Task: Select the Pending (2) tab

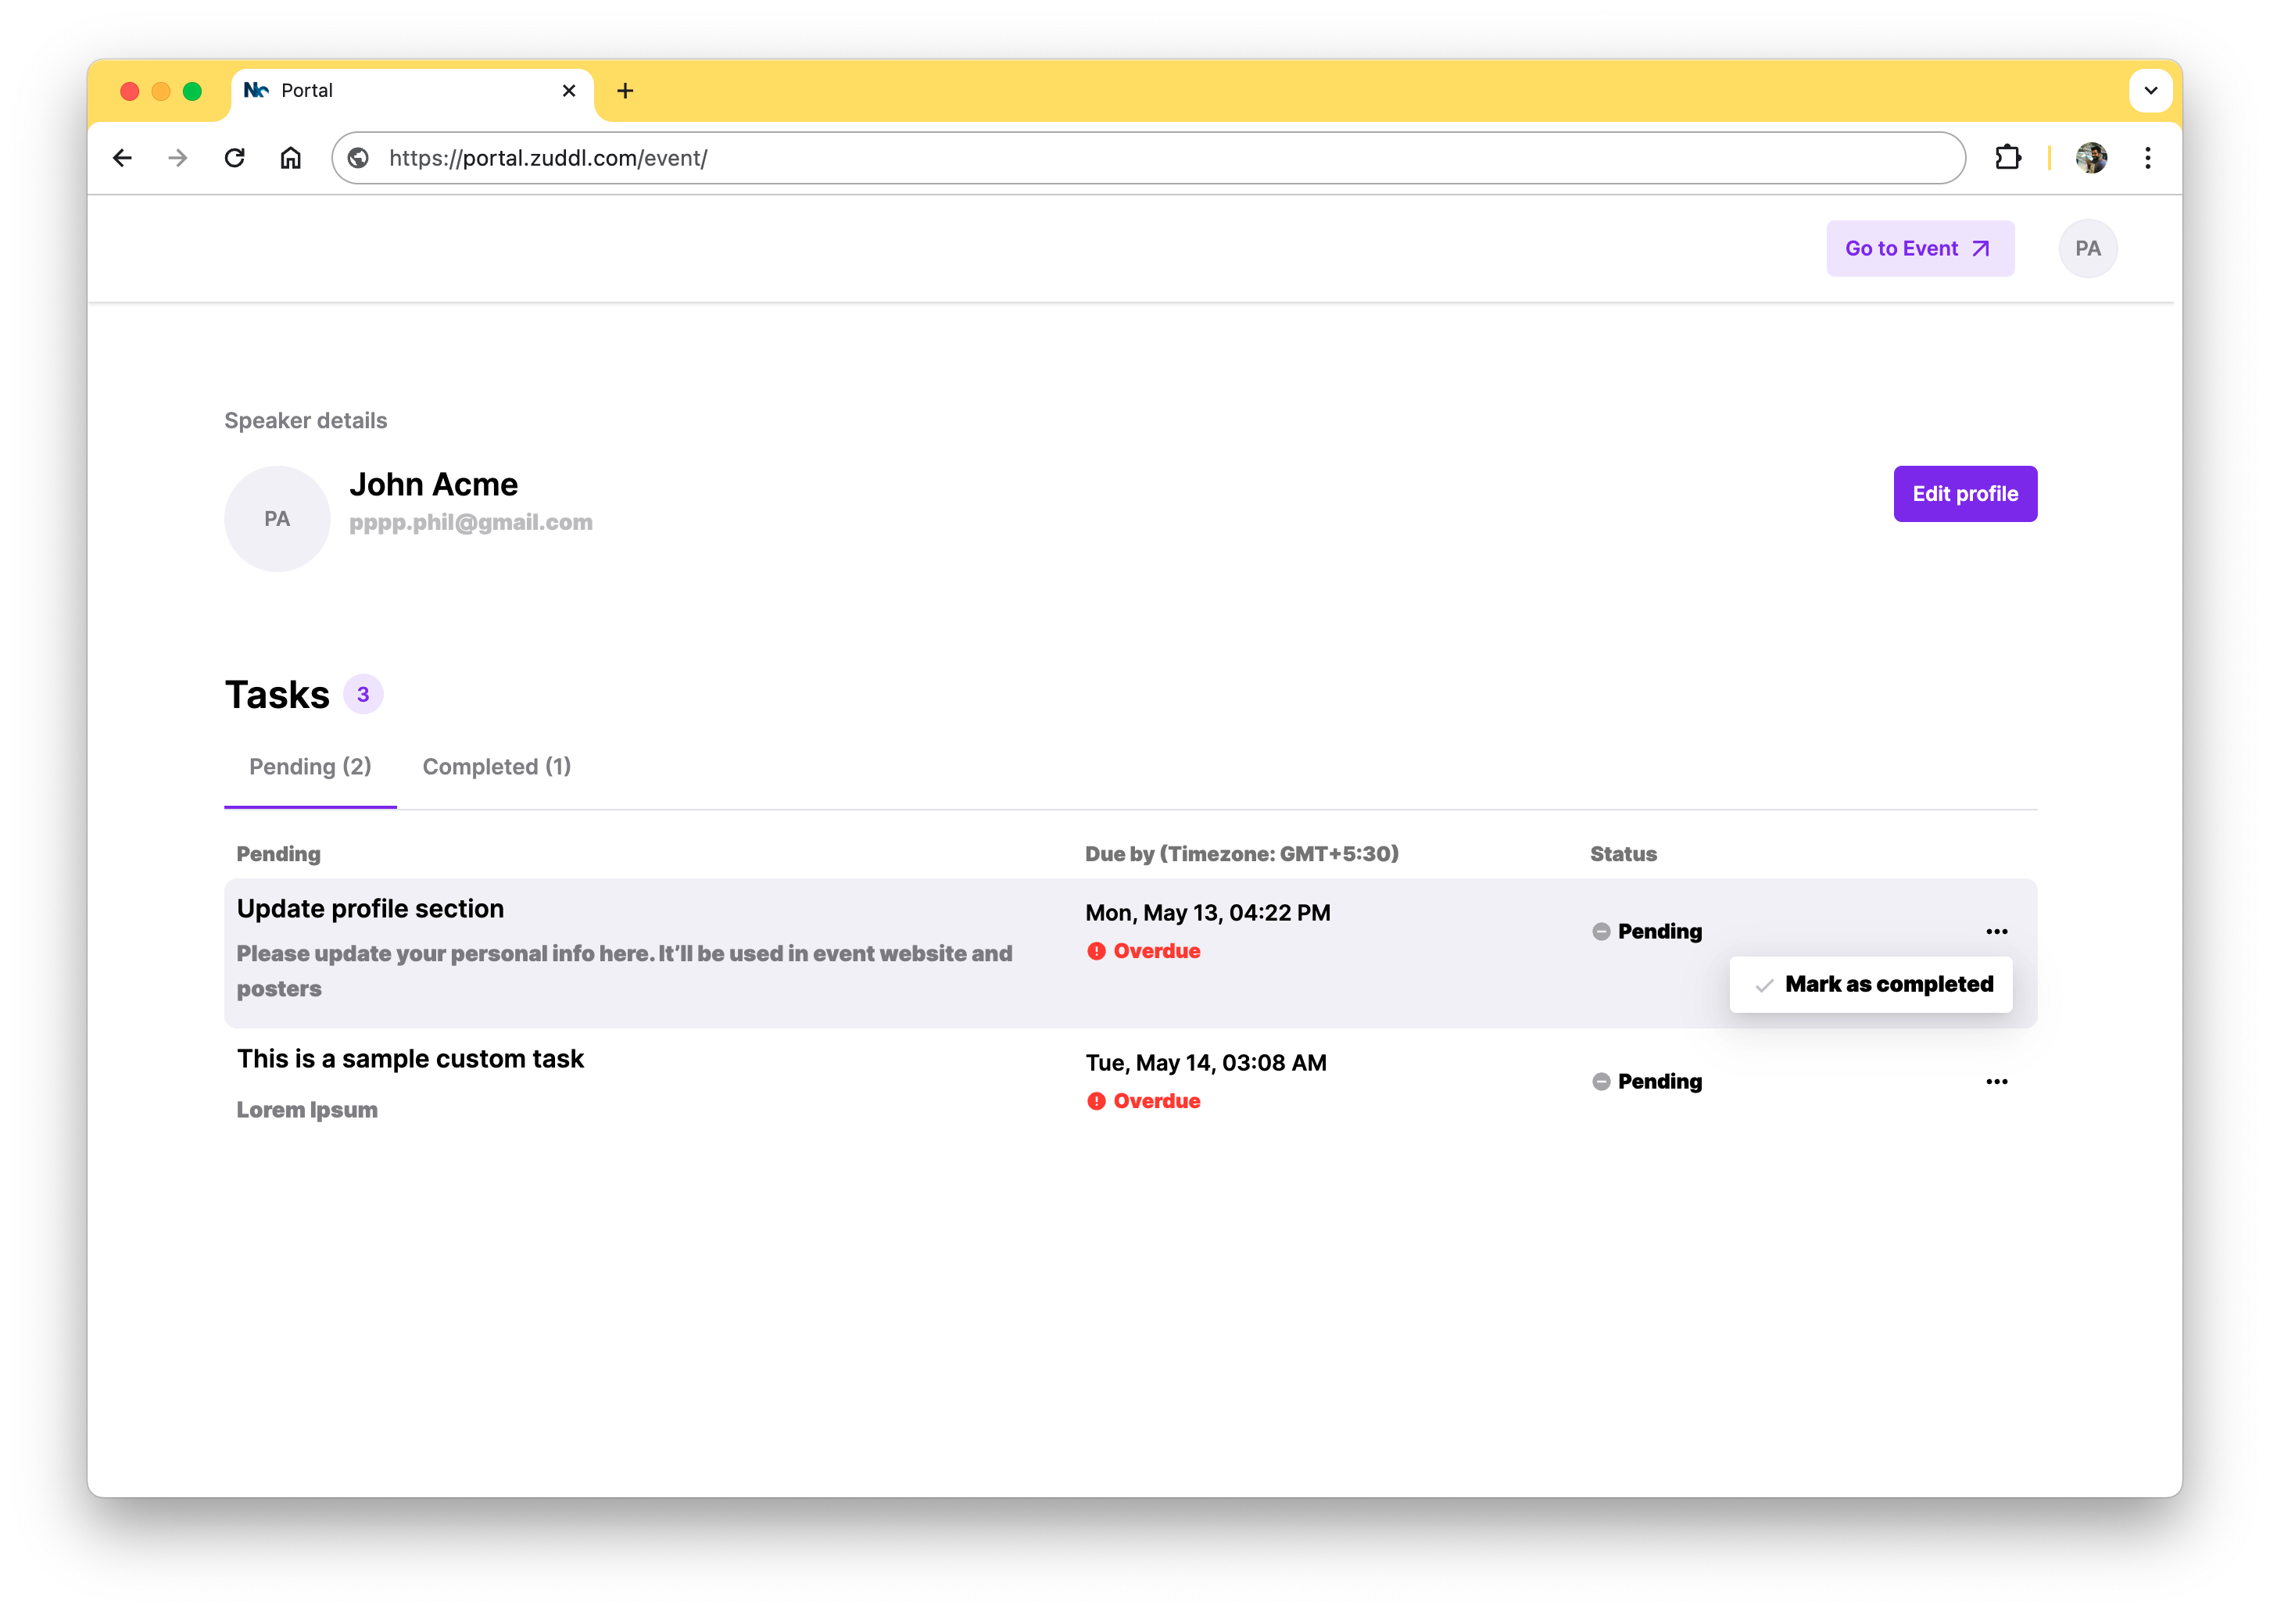Action: pyautogui.click(x=310, y=767)
